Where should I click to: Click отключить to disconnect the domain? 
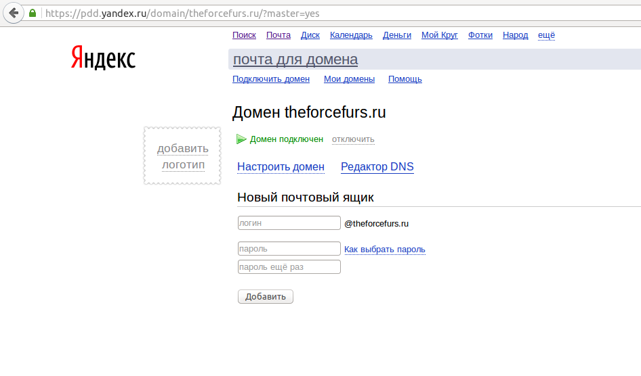[x=352, y=139]
